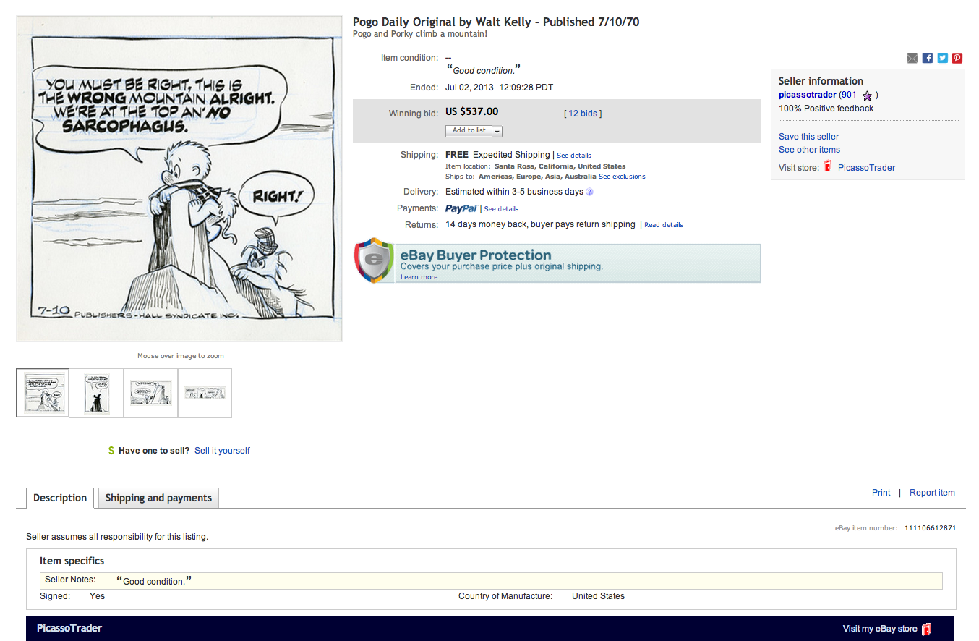Click Sell it yourself link
The width and height of the screenshot is (979, 641).
point(222,451)
